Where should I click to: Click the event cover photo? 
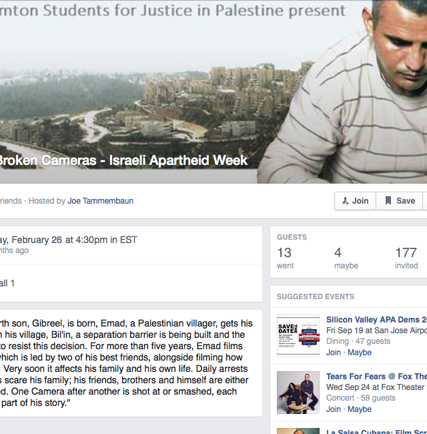click(x=213, y=91)
